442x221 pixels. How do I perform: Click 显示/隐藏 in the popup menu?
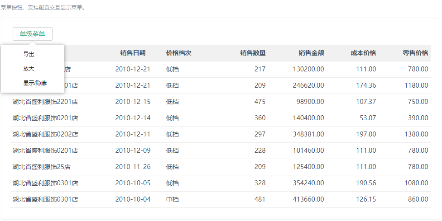click(35, 83)
